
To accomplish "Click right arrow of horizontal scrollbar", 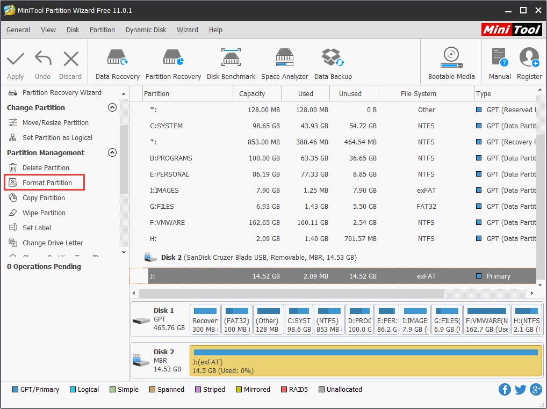I will [531, 294].
